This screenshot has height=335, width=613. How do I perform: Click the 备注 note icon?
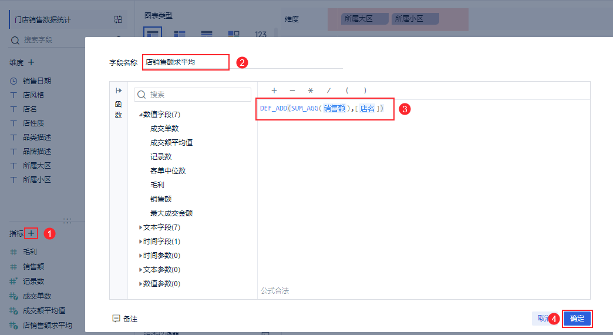click(x=116, y=319)
